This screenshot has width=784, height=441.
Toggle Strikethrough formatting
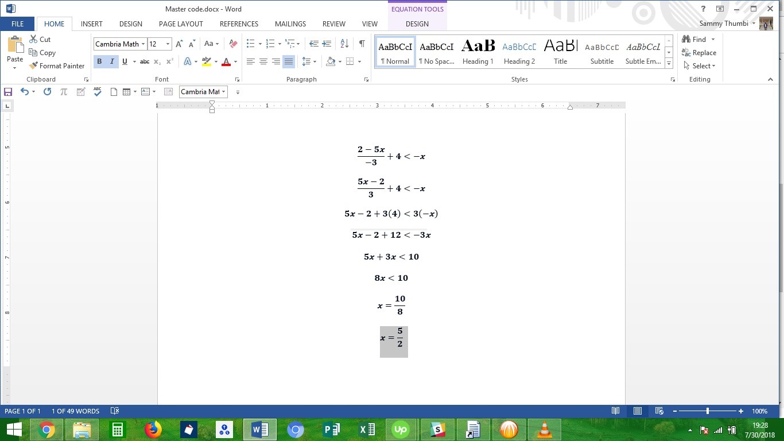click(x=145, y=61)
